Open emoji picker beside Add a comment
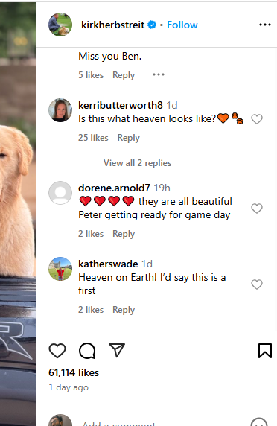 click(x=259, y=423)
